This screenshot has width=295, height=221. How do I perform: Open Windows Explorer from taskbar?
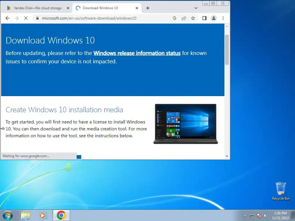coord(26,215)
